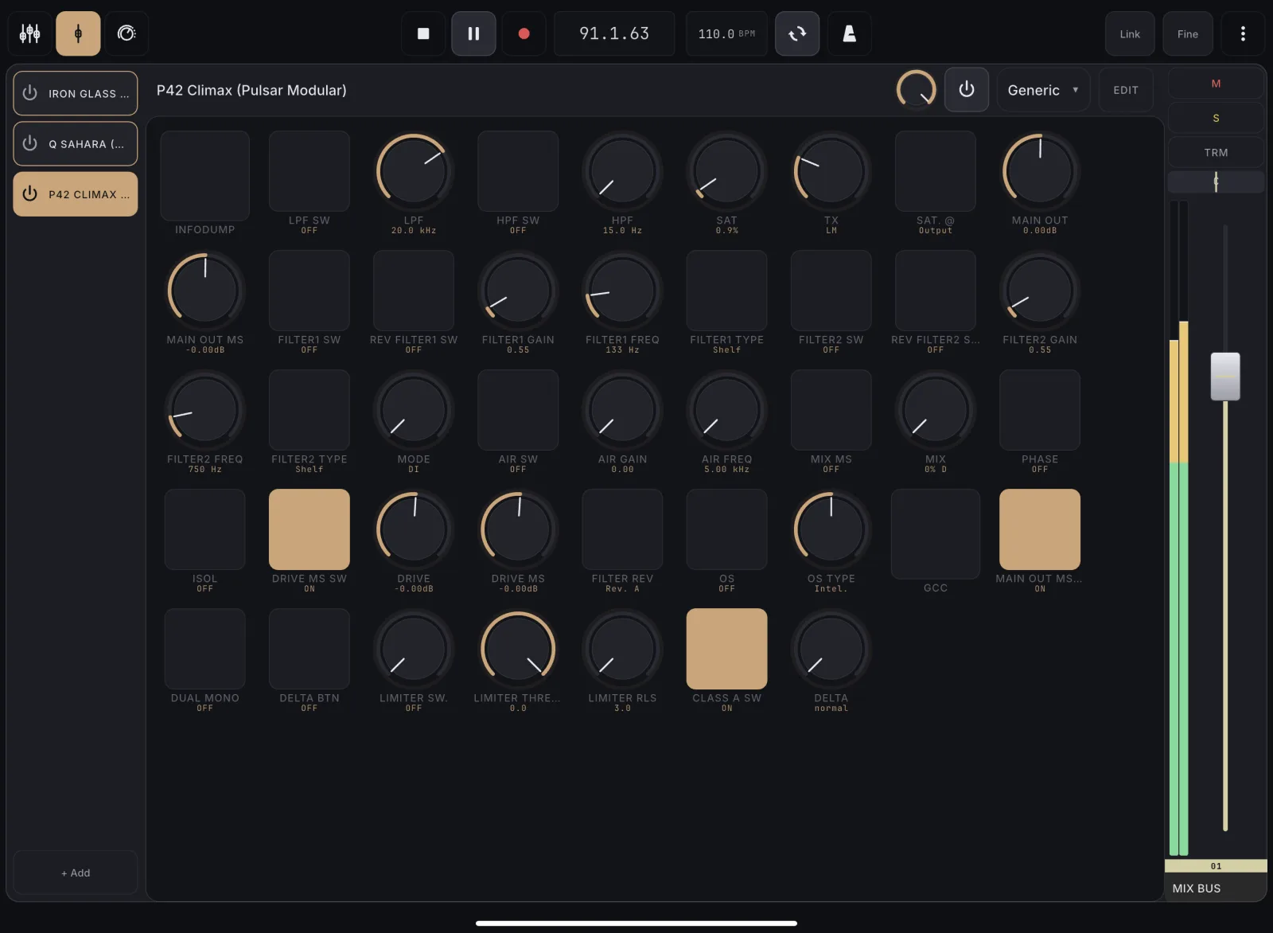Viewport: 1273px width, 933px height.
Task: Click the position display 91.1.63
Action: [x=614, y=33]
